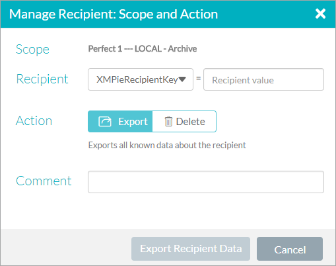
Task: Click the Export arrow icon
Action: click(x=105, y=122)
